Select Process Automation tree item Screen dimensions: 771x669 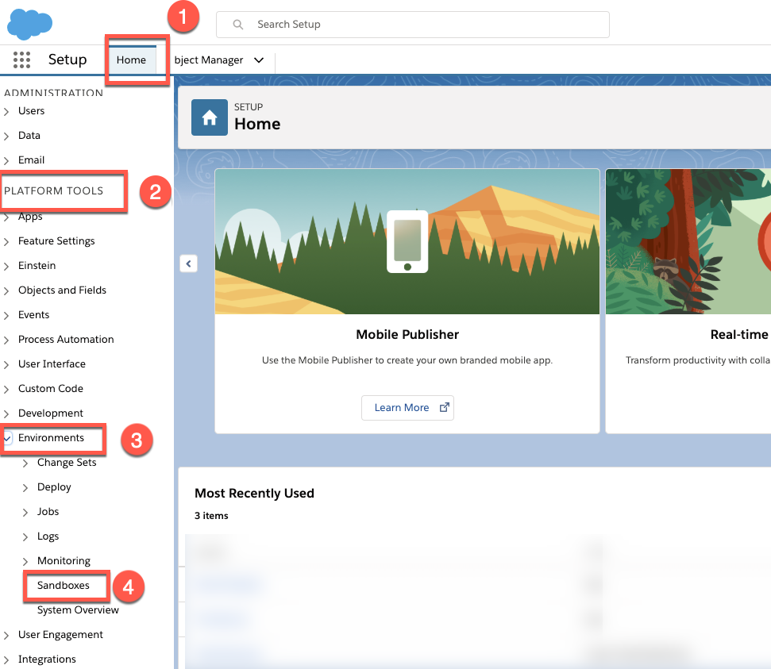click(x=66, y=339)
